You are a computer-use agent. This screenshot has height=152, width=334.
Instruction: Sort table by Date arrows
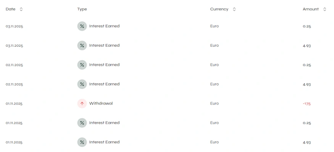21,9
